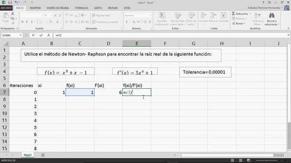This screenshot has height=163, width=291.
Task: Confirm the formula with the checkmark icon
Action: [x=41, y=35]
